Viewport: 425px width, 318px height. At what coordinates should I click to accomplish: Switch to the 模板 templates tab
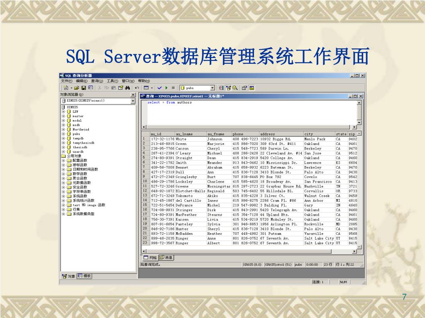(x=85, y=276)
